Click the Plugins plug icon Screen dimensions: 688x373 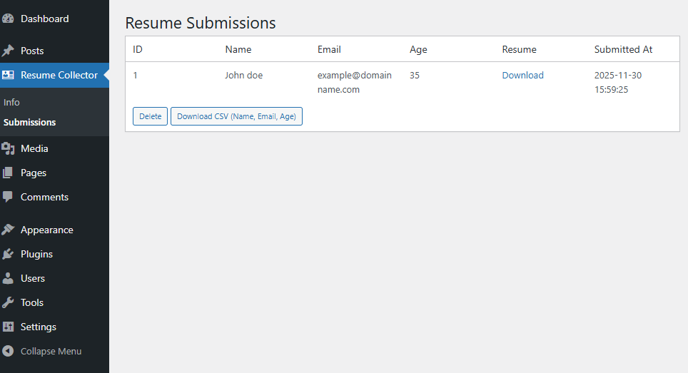click(x=8, y=254)
